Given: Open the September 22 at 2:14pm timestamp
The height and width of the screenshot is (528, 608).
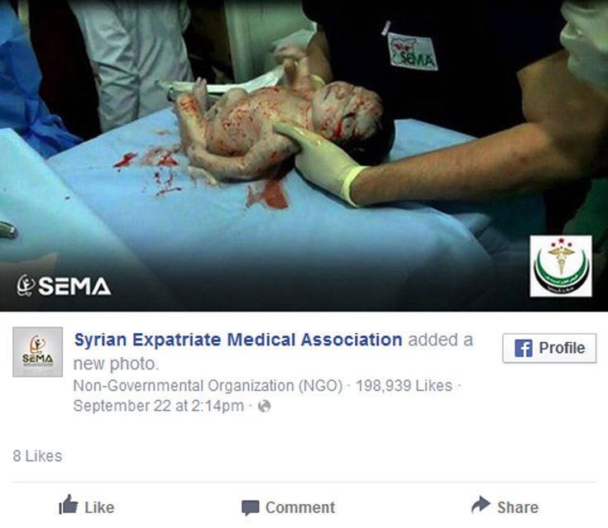Looking at the screenshot, I should pos(159,406).
